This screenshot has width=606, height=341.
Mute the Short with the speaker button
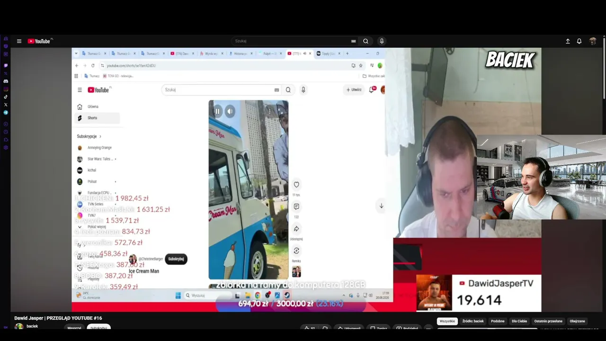click(x=230, y=111)
